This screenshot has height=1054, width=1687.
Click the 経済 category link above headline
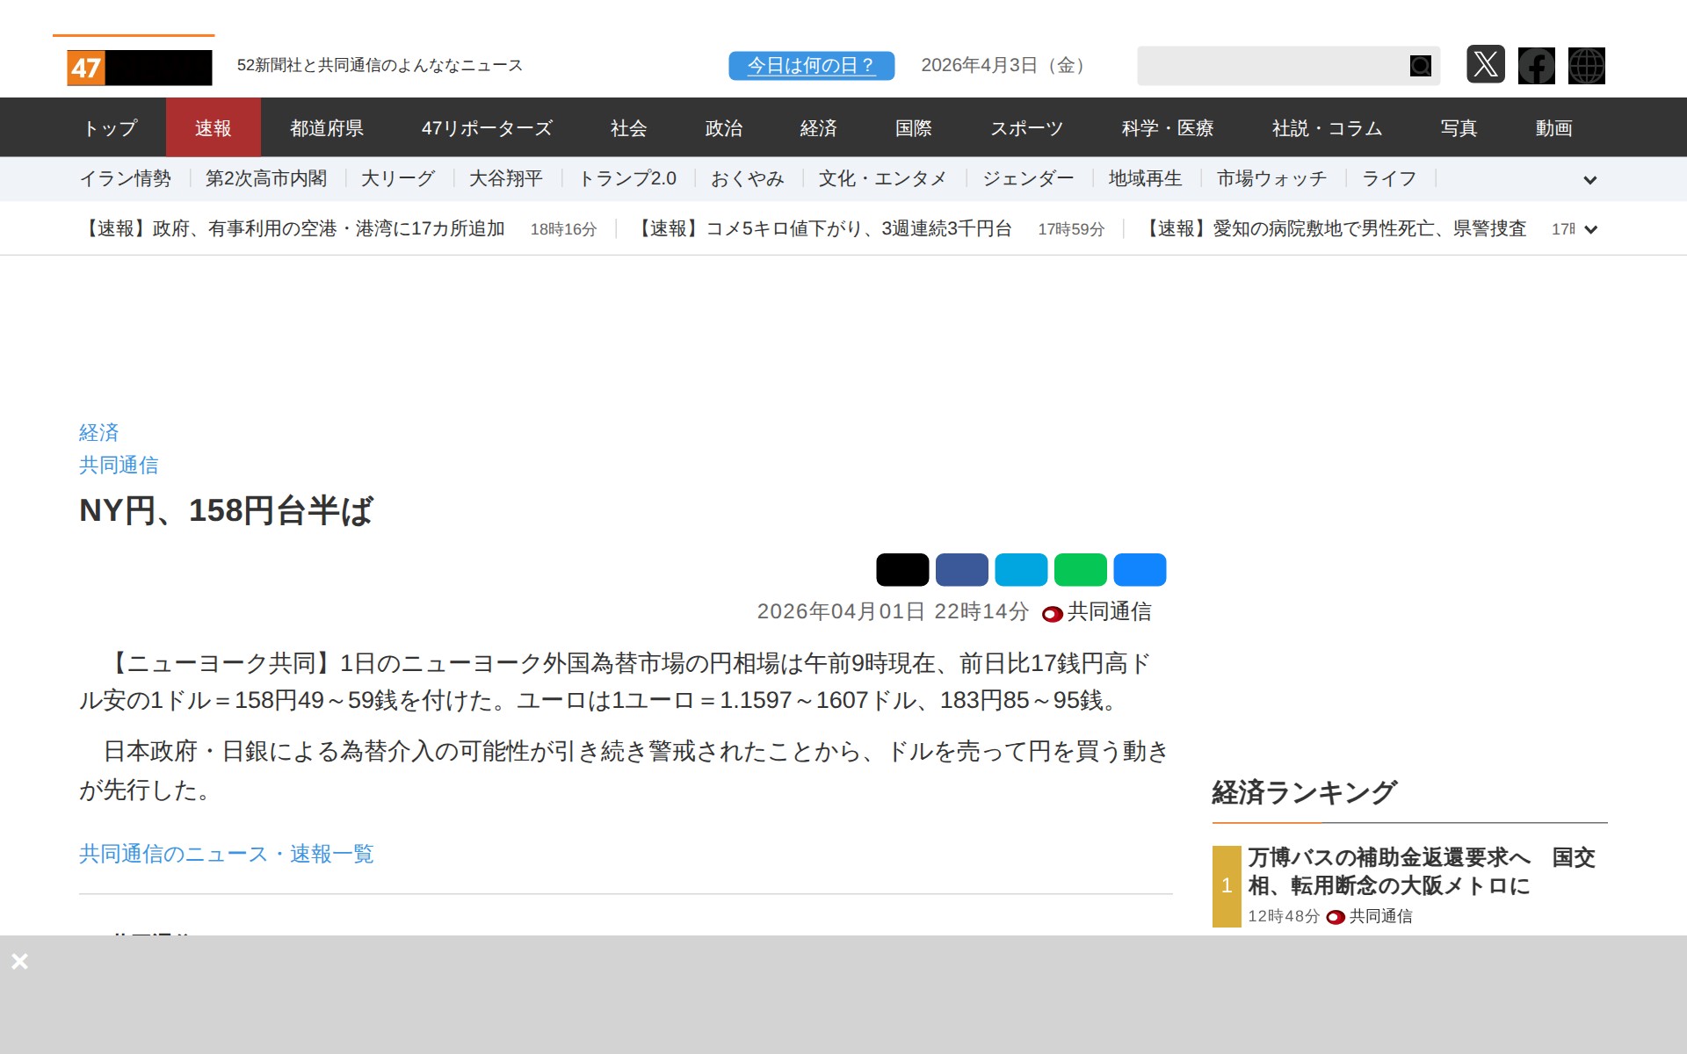(x=98, y=432)
